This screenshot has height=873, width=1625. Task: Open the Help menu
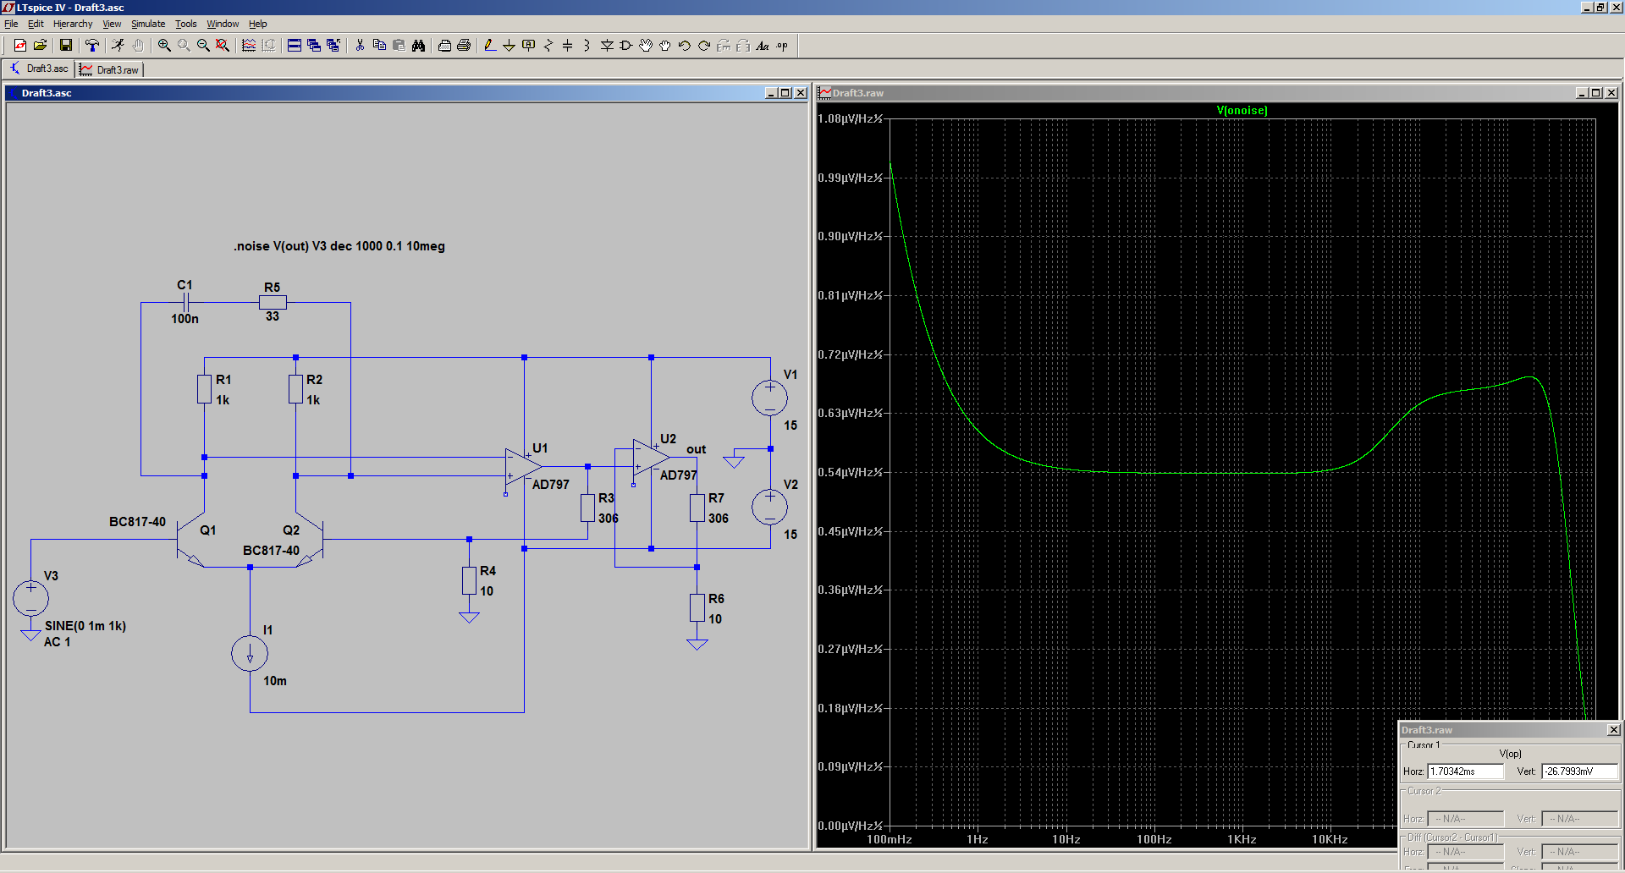click(257, 24)
